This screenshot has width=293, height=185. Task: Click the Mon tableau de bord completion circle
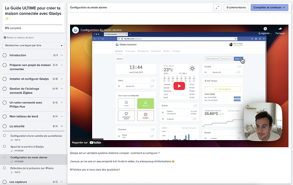5,116
